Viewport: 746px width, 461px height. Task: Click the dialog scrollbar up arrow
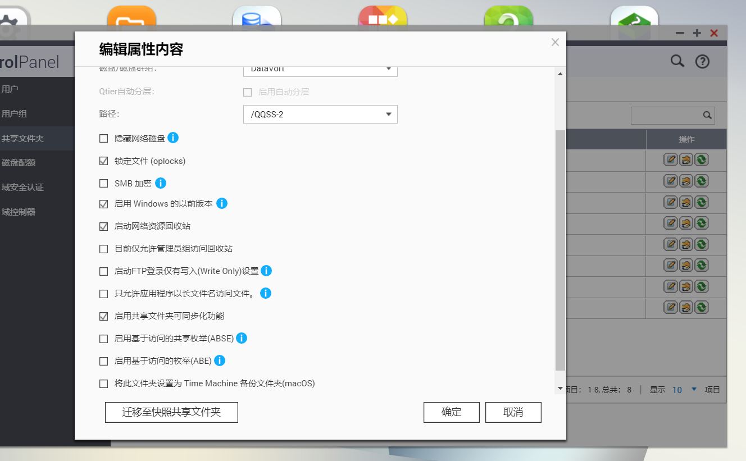click(560, 74)
